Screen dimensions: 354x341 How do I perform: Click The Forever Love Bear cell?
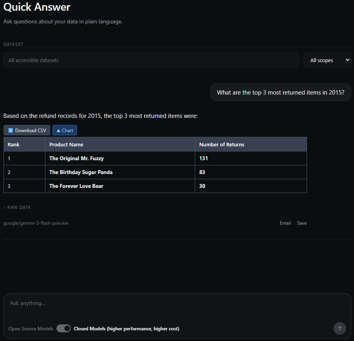coord(120,186)
